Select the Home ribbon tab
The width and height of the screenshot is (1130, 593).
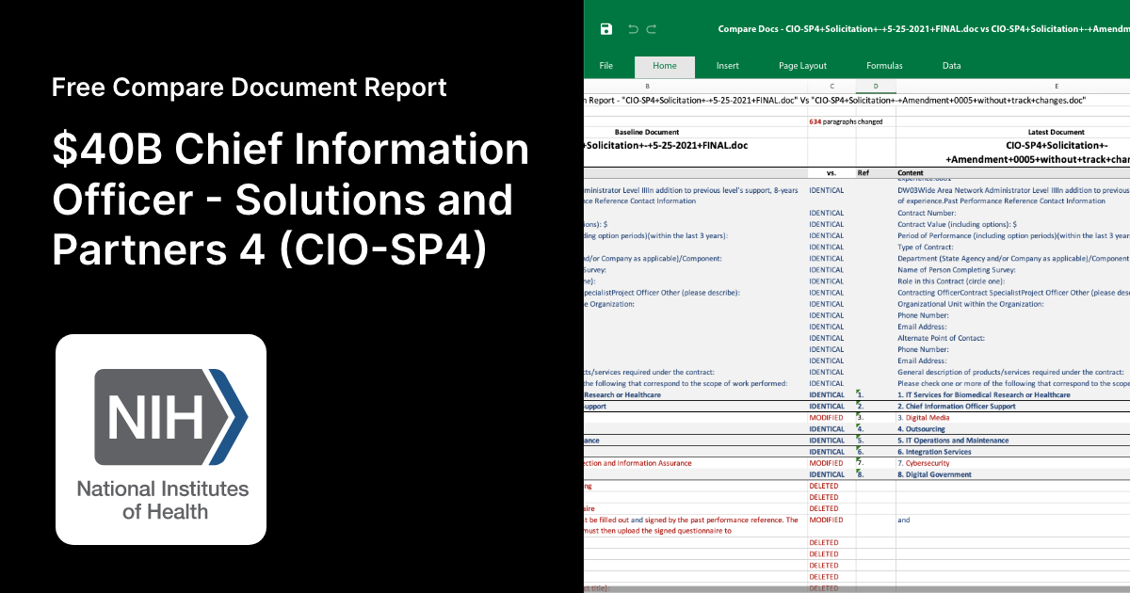point(665,66)
